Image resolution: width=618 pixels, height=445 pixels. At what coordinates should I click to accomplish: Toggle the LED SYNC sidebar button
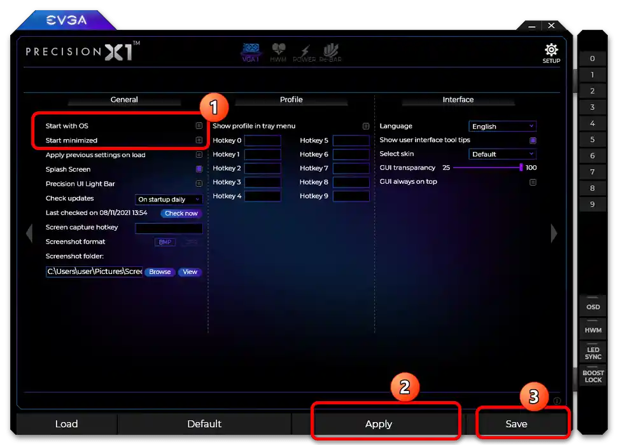pos(593,352)
